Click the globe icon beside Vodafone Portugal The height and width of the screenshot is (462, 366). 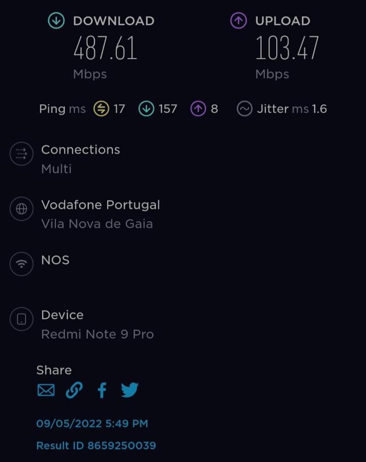[x=22, y=209]
